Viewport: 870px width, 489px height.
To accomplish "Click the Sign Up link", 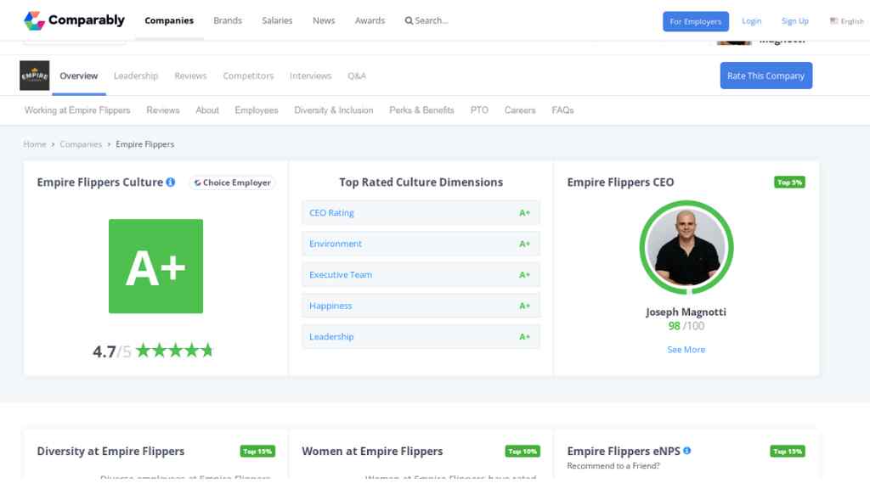I will pos(795,21).
